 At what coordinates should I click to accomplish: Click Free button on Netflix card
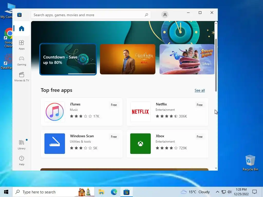pyautogui.click(x=199, y=105)
